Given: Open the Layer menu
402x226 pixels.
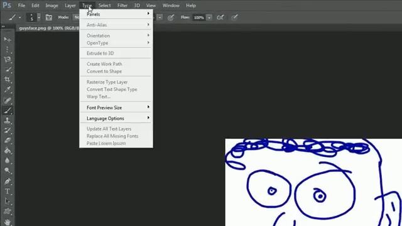Looking at the screenshot, I should tap(70, 6).
